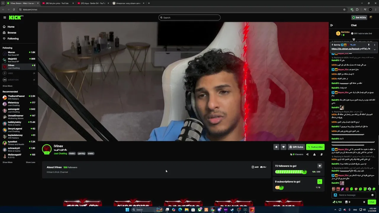379x213 pixels.
Task: Open iVinex Instagram link ob2t
Action: coord(255,167)
